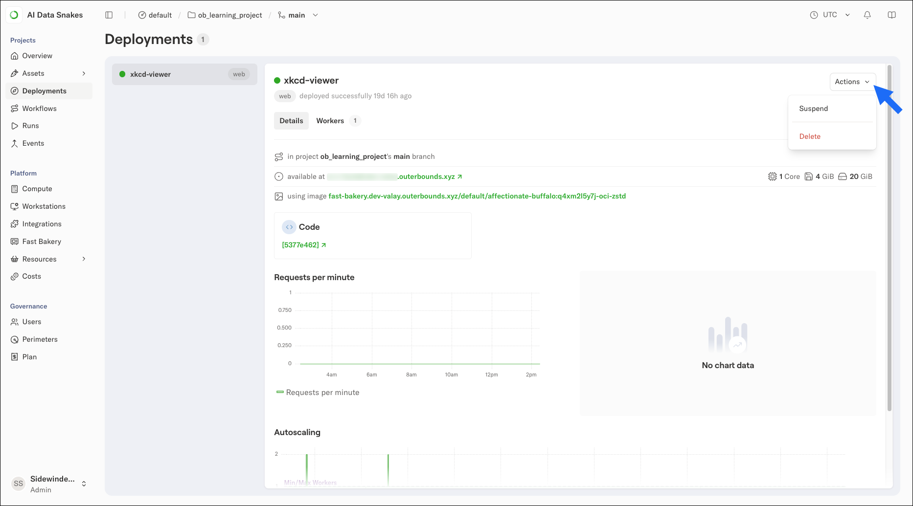Click the deployments panel vertical scrollbar
The width and height of the screenshot is (913, 506).
pos(890,238)
